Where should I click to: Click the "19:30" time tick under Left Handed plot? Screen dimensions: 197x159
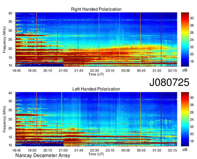32,150
